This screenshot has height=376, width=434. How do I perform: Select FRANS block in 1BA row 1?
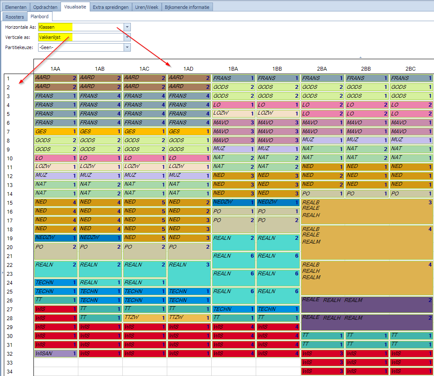pyautogui.click(x=233, y=78)
